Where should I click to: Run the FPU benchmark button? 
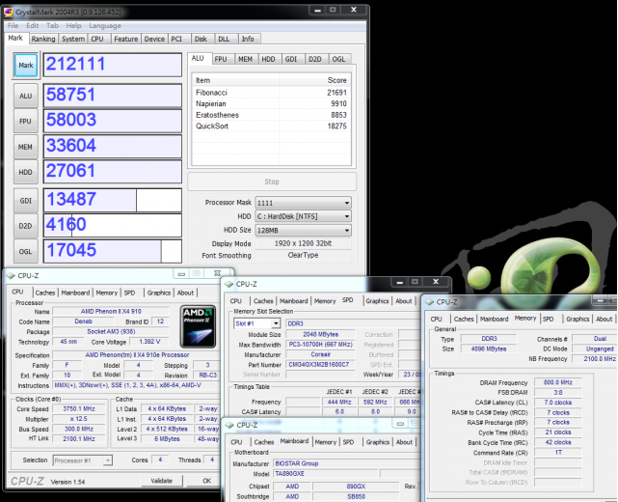click(26, 122)
